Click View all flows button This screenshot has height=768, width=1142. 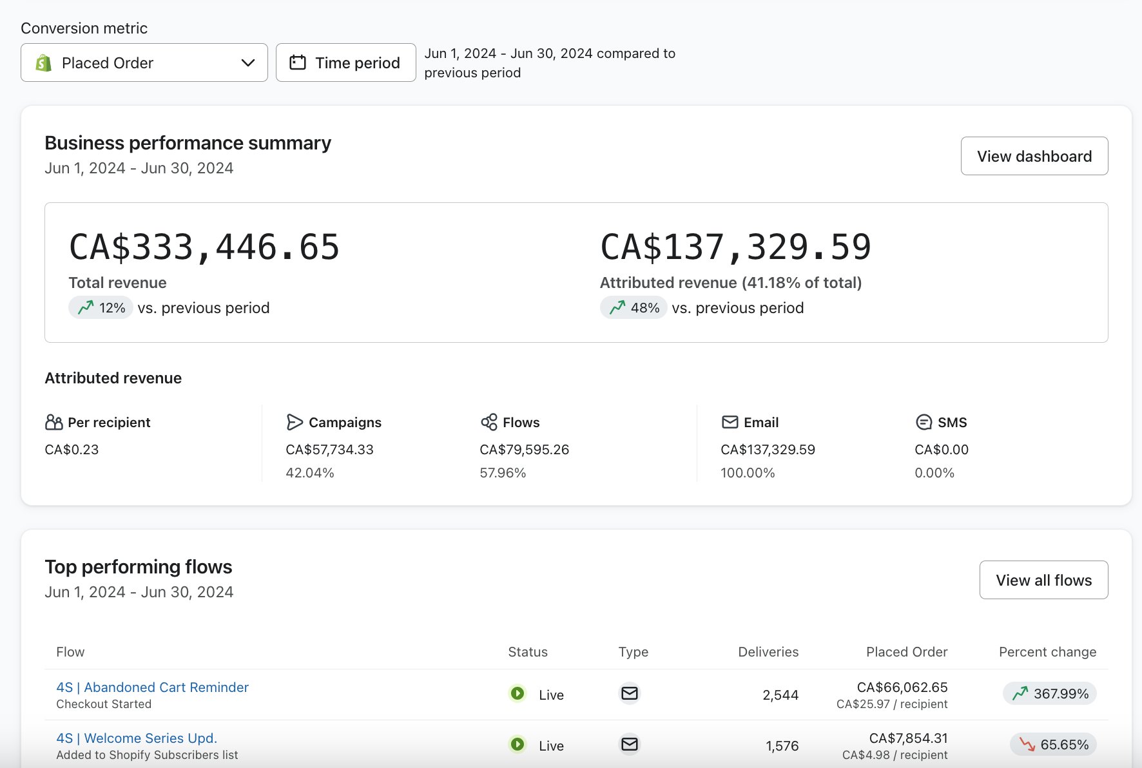(1044, 580)
